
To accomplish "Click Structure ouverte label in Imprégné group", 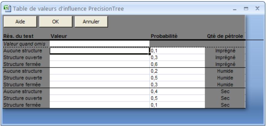I will point(23,57).
